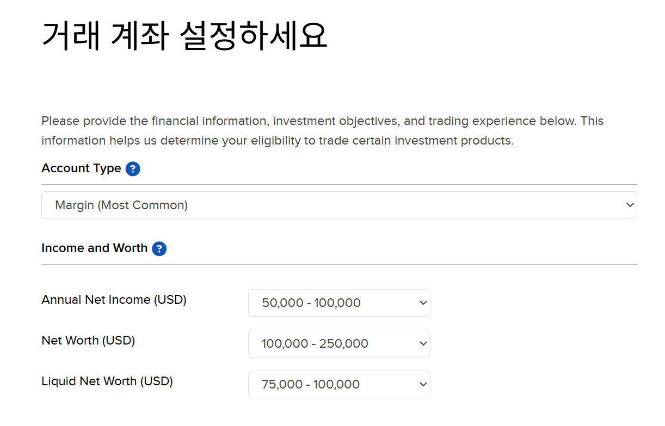Open the Liquid Net Worth dropdown
665x426 pixels.
[339, 384]
